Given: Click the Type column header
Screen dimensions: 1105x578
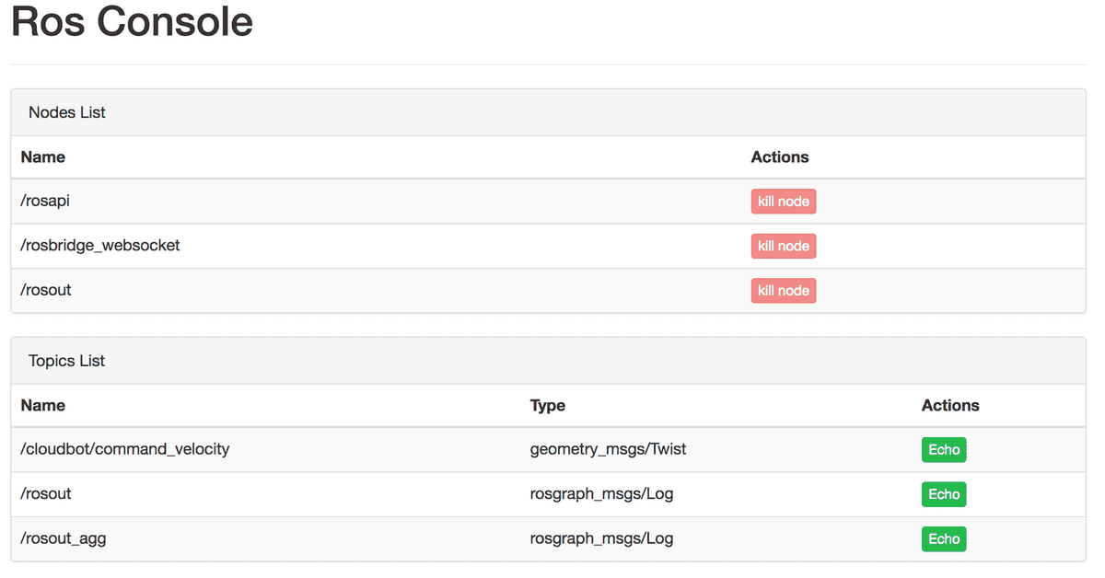Looking at the screenshot, I should click(547, 405).
